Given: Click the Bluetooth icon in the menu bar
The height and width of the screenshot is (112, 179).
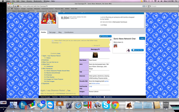Looking at the screenshot, I should 152,1.
